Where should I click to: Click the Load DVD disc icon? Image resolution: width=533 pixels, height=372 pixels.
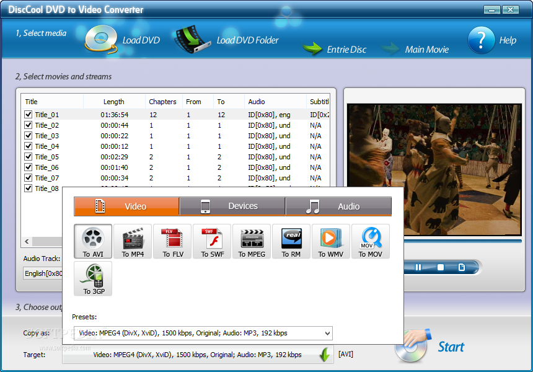click(x=100, y=40)
